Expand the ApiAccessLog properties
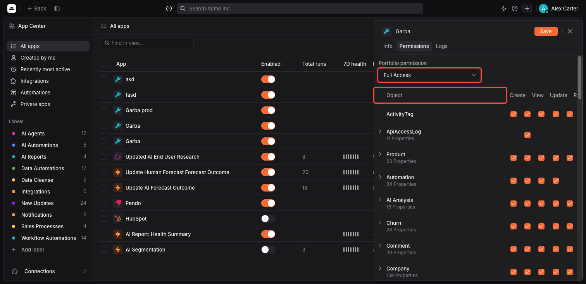This screenshot has width=586, height=284. tap(380, 132)
